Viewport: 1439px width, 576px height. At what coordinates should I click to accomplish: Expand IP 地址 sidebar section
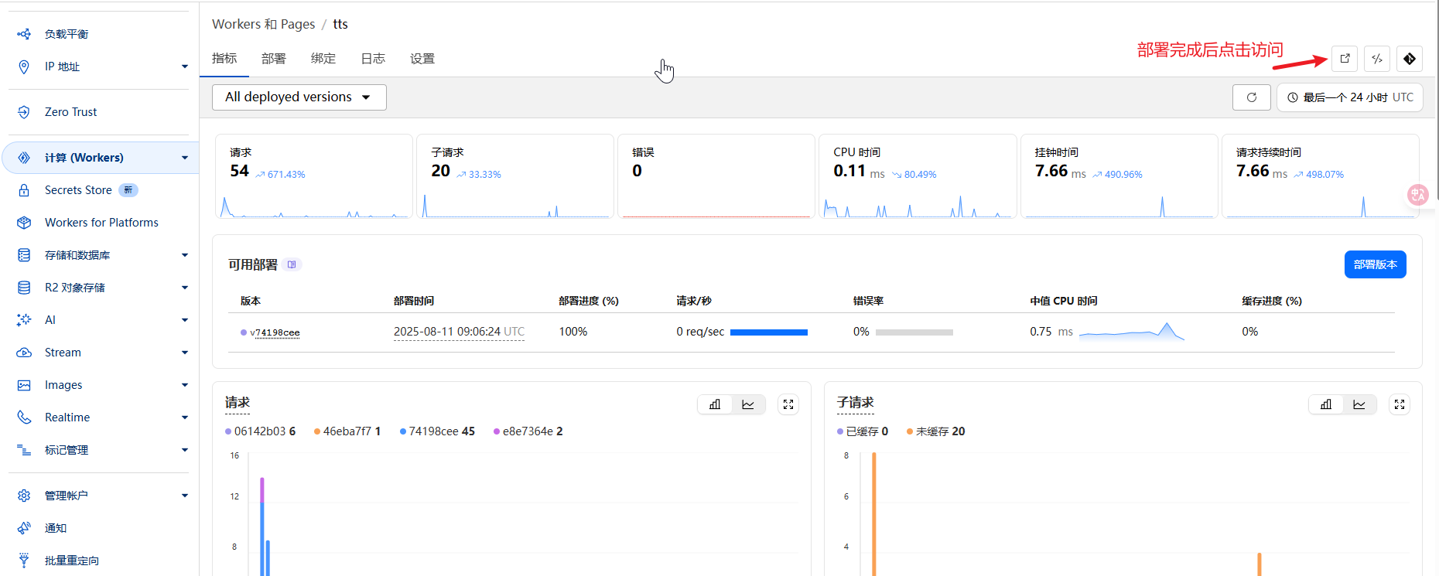[185, 66]
